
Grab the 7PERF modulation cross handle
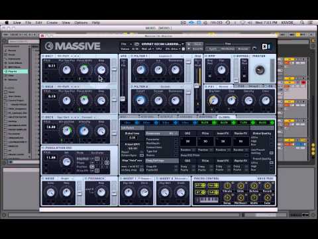[x=253, y=123]
